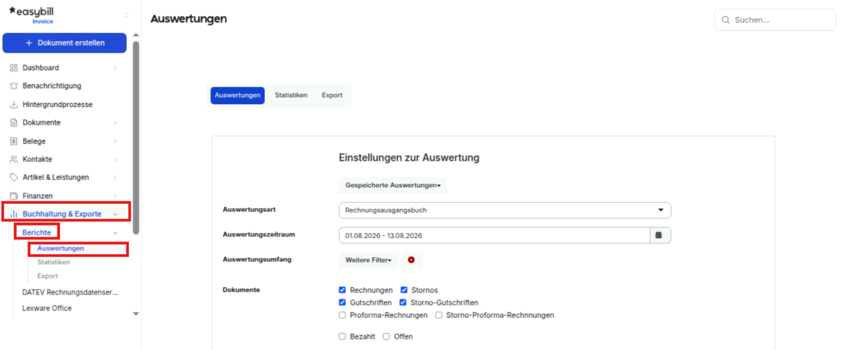Switch to the Auswertungen tab

pyautogui.click(x=237, y=95)
